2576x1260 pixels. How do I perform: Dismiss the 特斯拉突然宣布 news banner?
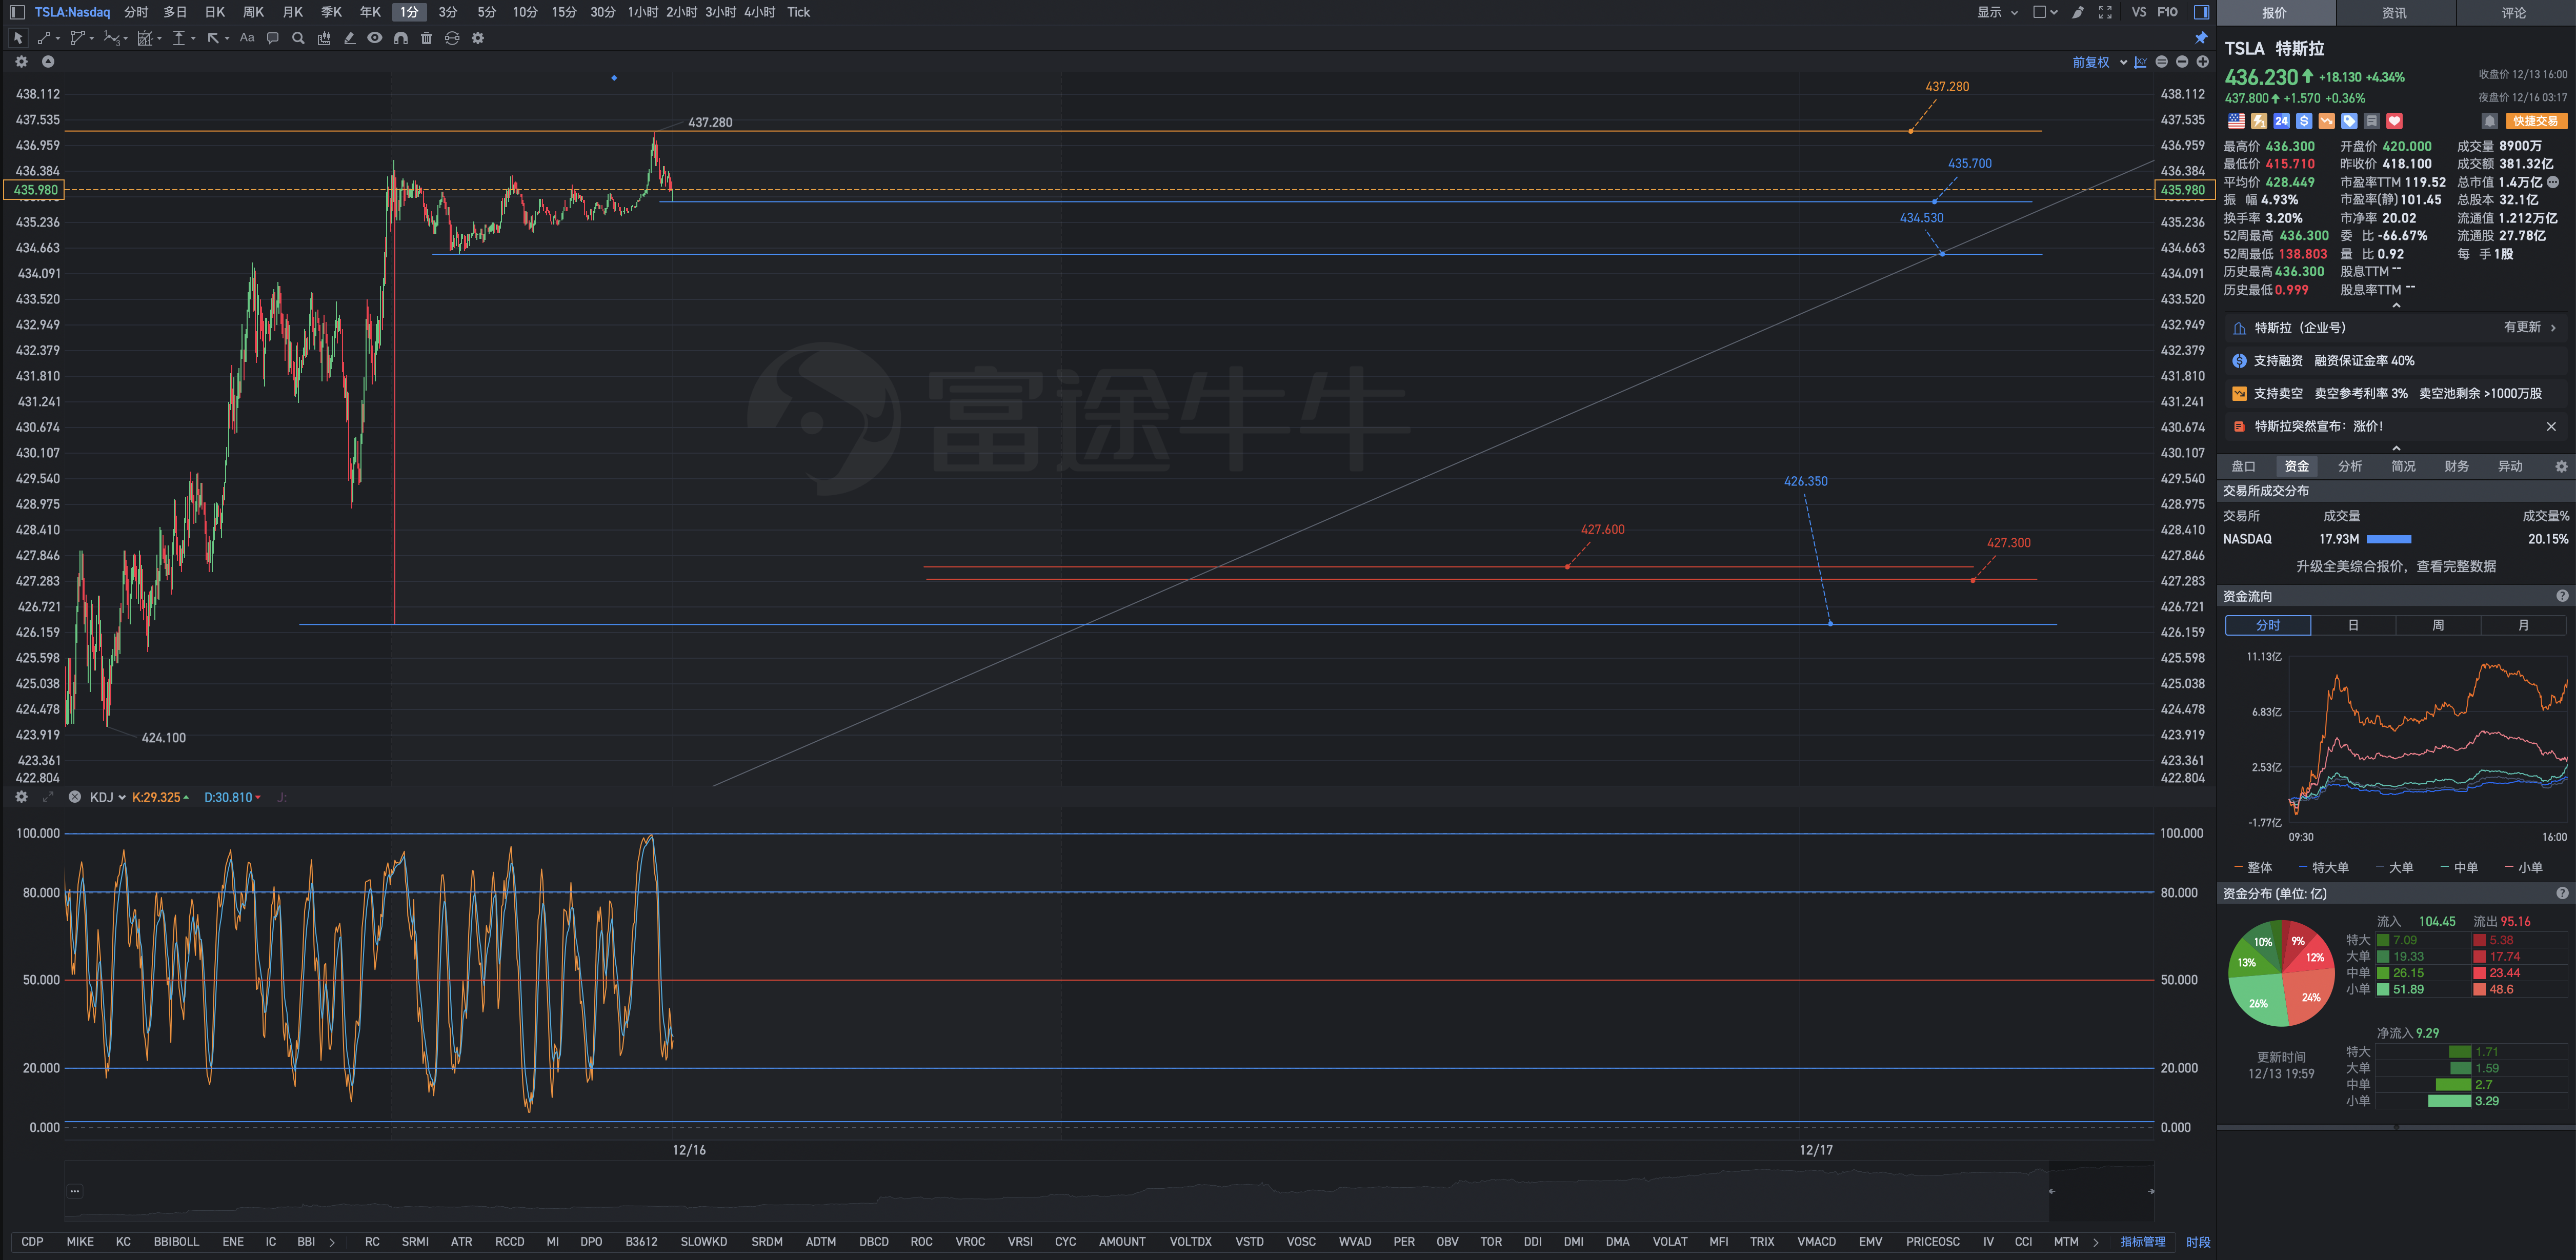(2551, 426)
